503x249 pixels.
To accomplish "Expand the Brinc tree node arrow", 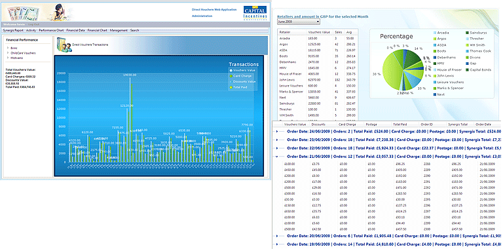I will pos(8,48).
